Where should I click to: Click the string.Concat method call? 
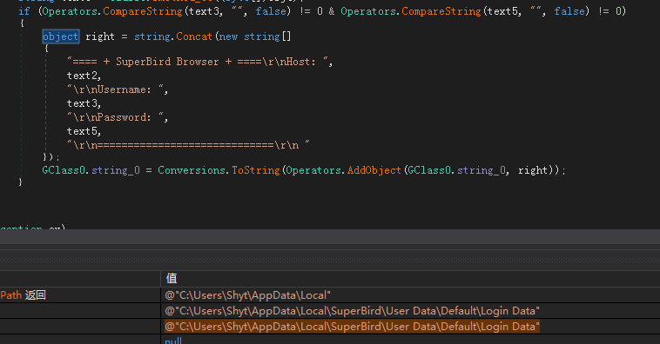click(x=173, y=37)
